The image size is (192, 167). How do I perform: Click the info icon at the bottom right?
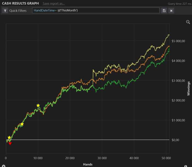coord(186,166)
